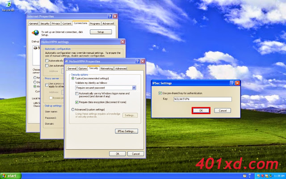Open the Require secured password dropdown
Image resolution: width=286 pixels, height=179 pixels.
[134, 88]
